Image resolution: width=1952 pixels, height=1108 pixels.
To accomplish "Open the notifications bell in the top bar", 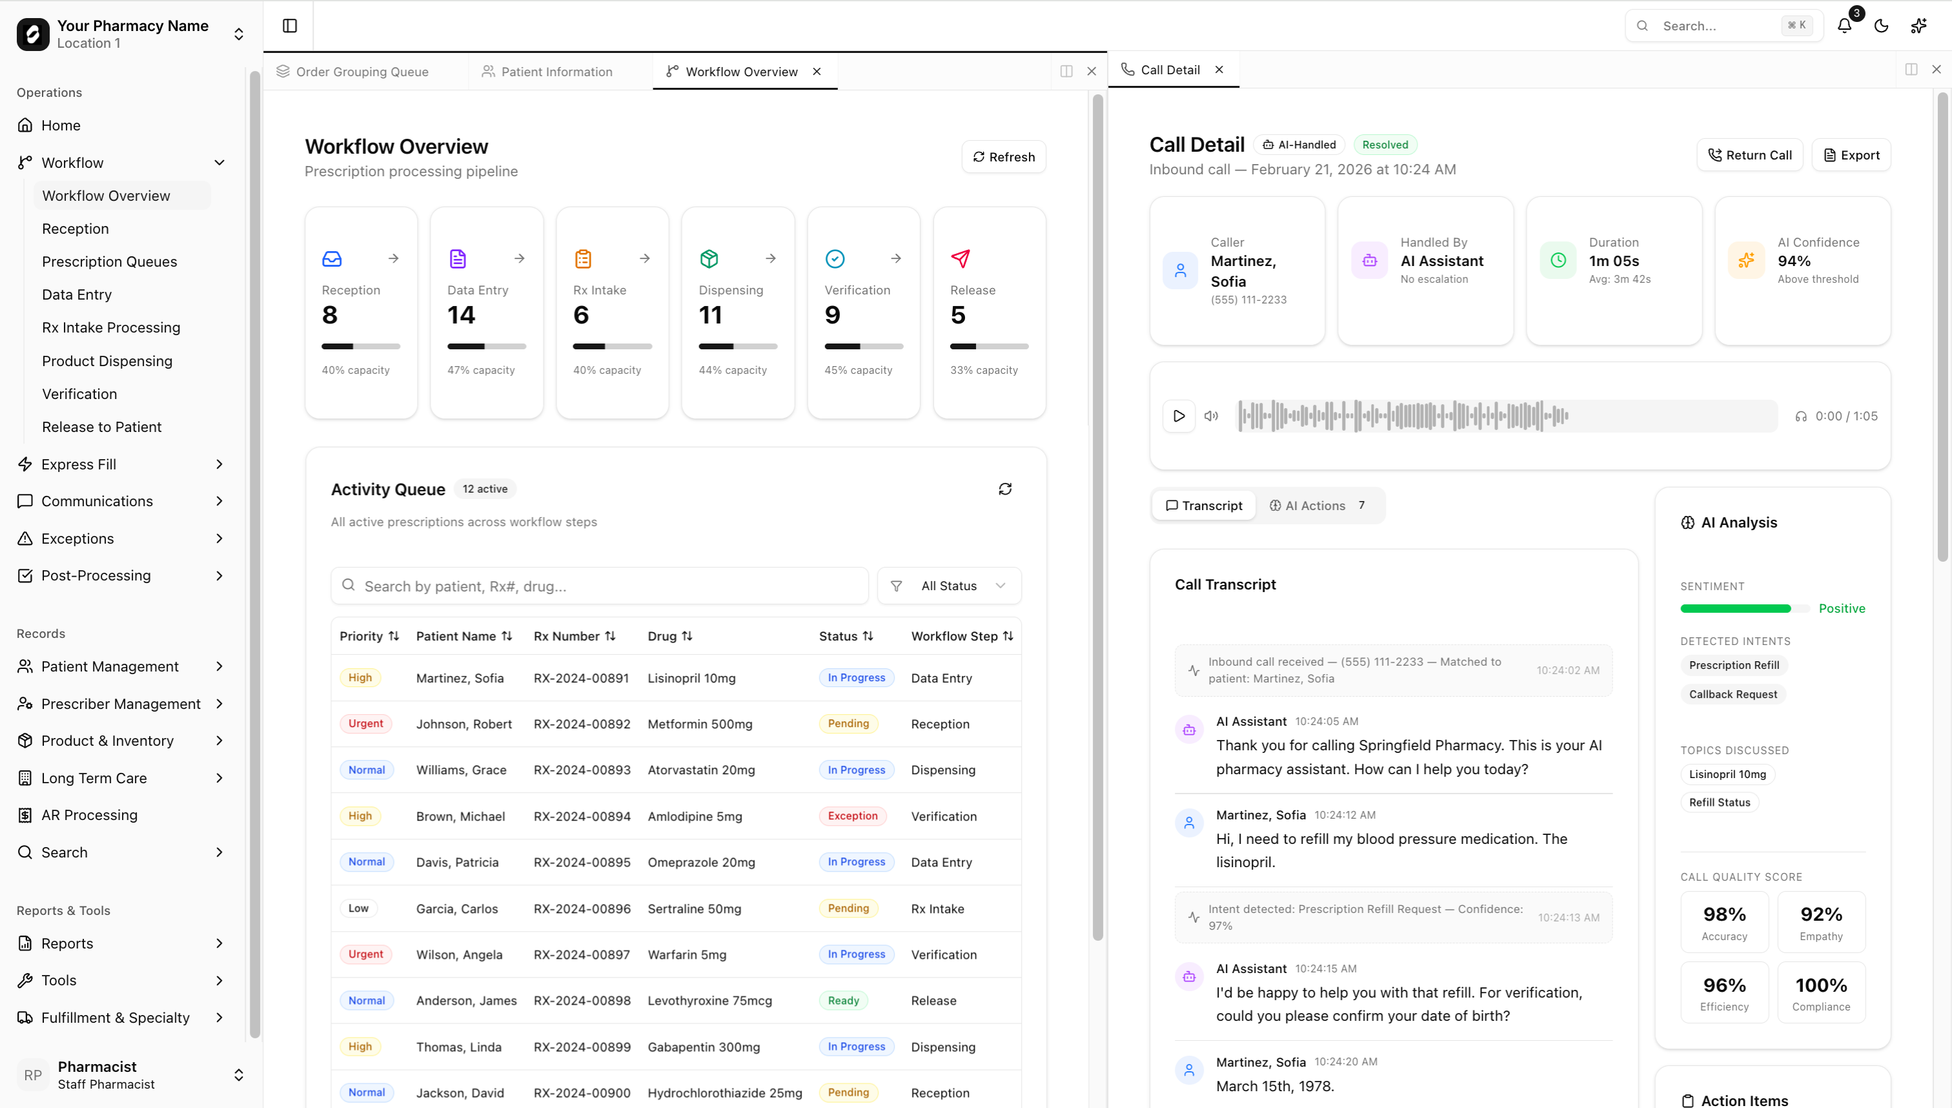I will point(1844,25).
